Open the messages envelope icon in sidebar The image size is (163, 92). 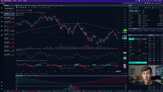(x=2, y=82)
